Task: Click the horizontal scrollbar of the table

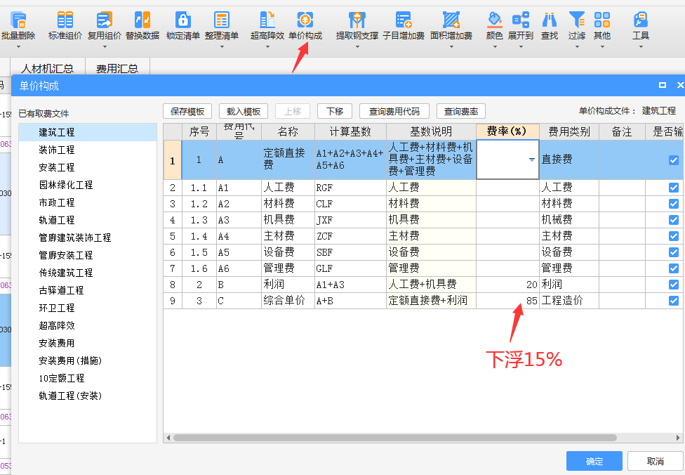Action: coord(395,437)
